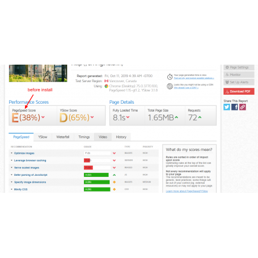The height and width of the screenshot is (258, 258).
Task: Share report via Twitter icon
Action: pyautogui.click(x=227, y=107)
